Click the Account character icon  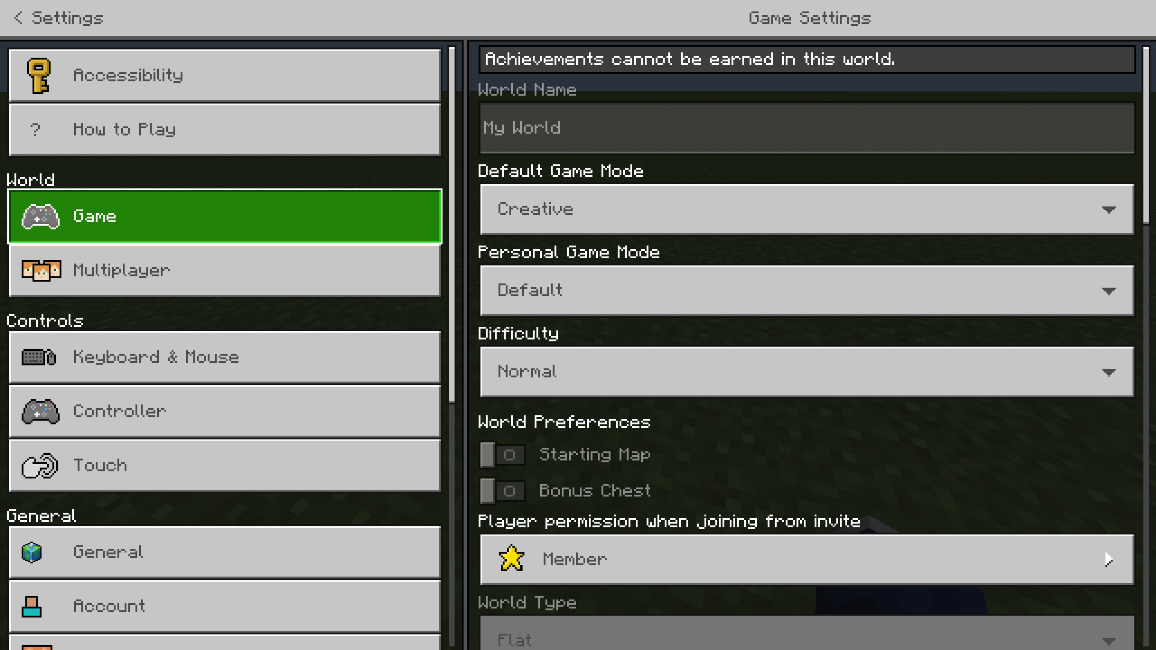[31, 606]
